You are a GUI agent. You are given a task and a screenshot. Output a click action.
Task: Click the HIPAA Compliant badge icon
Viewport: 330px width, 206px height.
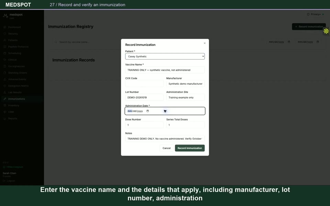4,167
